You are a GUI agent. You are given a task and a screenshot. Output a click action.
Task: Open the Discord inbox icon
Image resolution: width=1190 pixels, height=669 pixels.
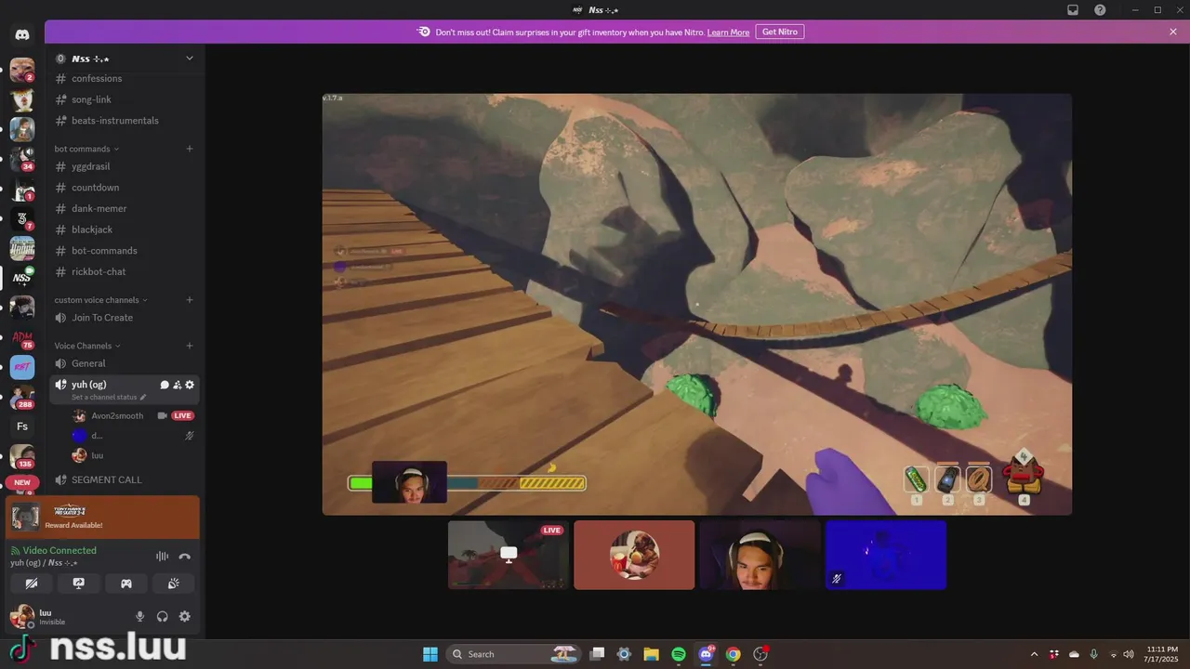click(1073, 10)
